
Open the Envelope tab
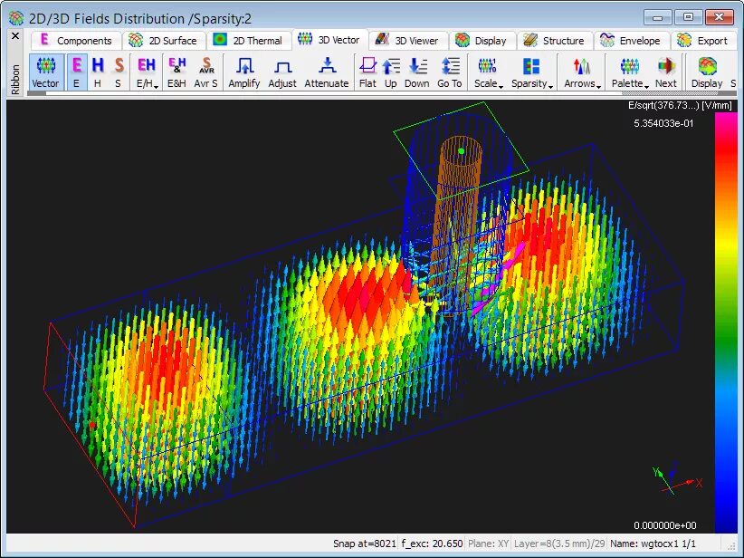coord(630,41)
